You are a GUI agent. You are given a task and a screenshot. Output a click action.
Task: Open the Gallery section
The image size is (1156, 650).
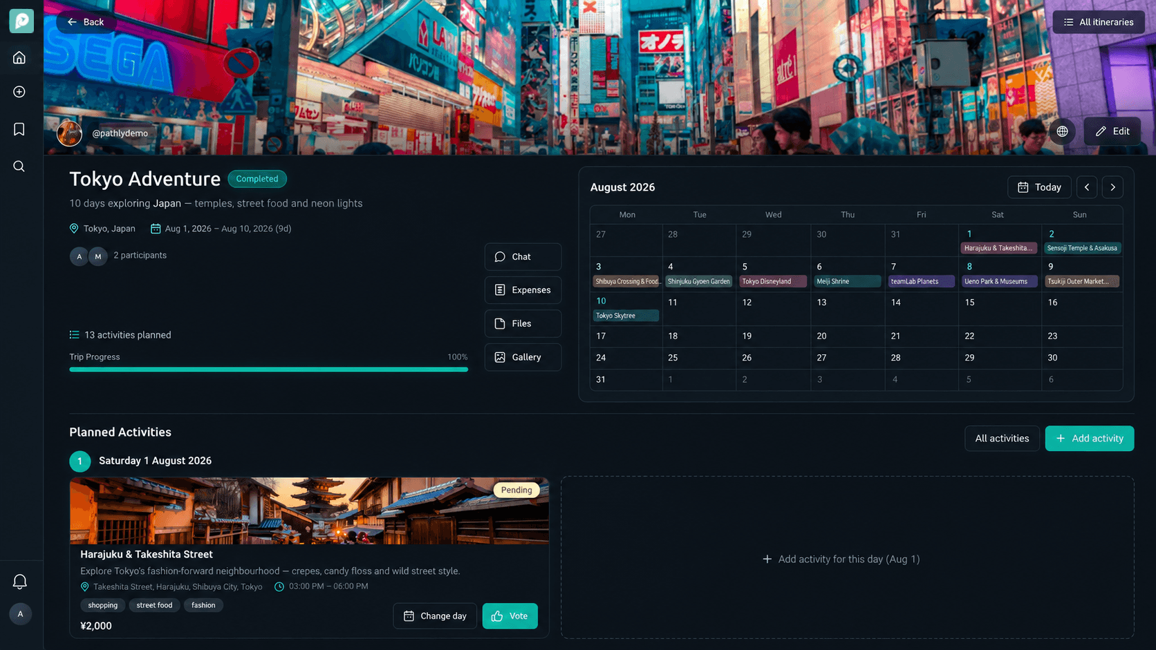tap(523, 357)
